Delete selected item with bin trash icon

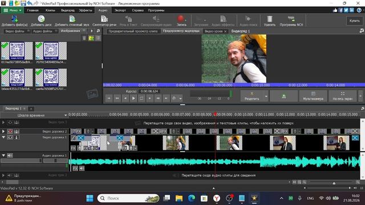point(84,38)
